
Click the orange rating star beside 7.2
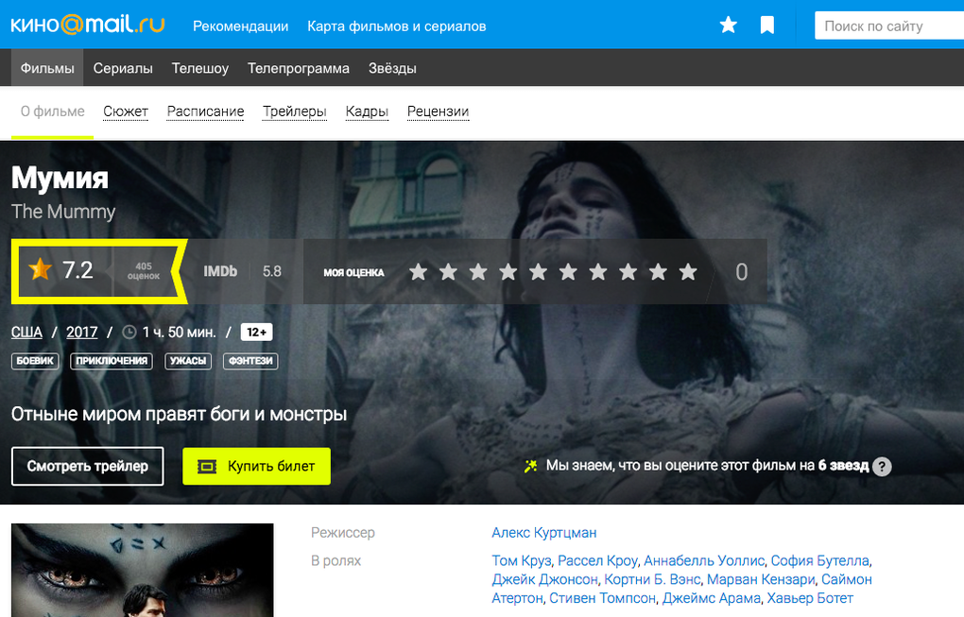pyautogui.click(x=40, y=269)
